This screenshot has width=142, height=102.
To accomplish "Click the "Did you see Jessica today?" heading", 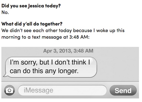I will click(x=31, y=6).
